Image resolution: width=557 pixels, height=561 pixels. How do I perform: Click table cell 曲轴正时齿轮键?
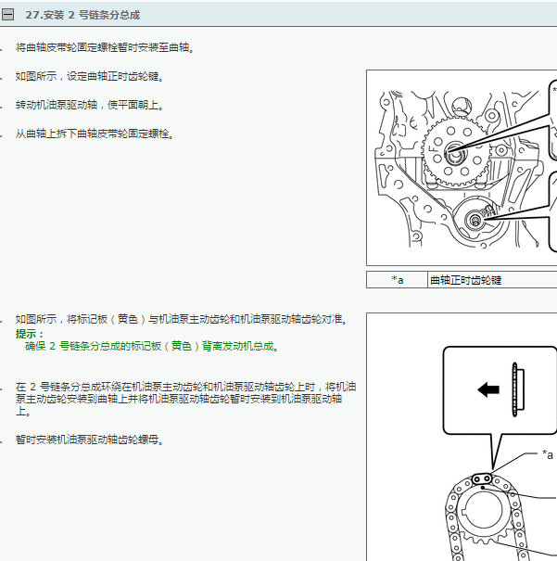pos(492,280)
